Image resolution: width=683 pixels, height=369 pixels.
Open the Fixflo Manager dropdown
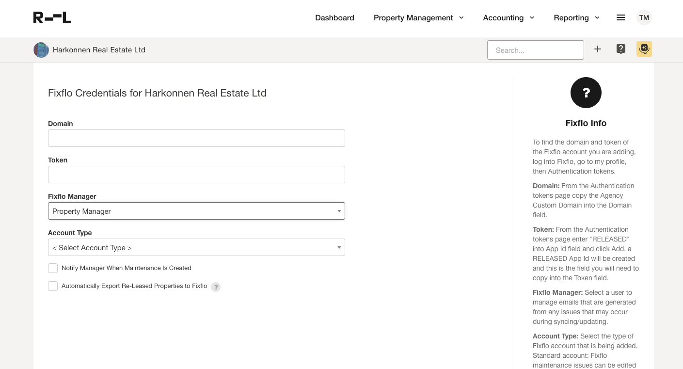pos(196,211)
